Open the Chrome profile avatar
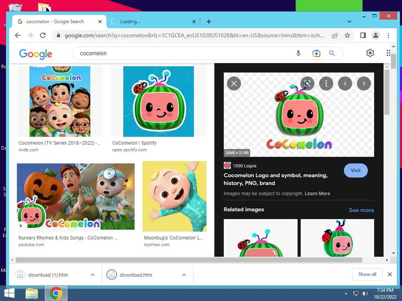402x301 pixels. 376,35
